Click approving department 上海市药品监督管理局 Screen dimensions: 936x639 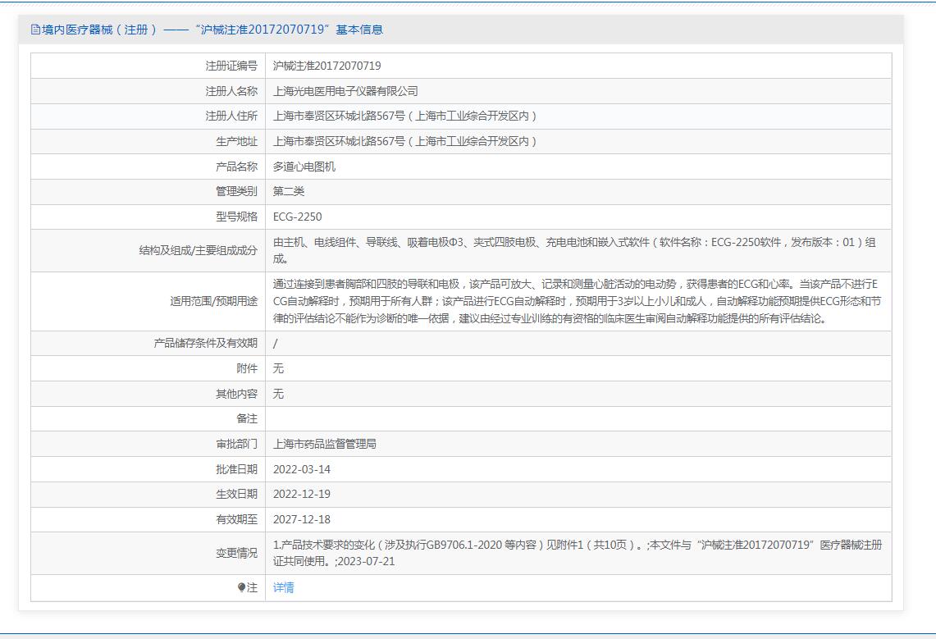[324, 444]
